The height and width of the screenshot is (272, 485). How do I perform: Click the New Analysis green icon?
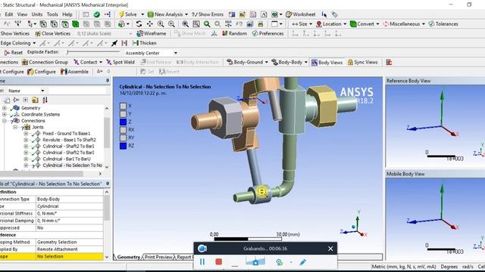pos(151,14)
